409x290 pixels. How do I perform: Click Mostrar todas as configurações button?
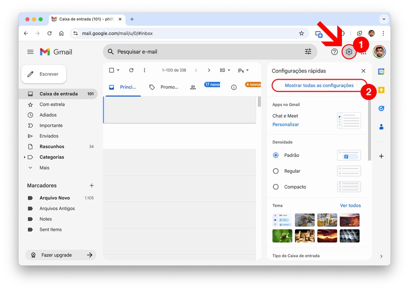coord(319,85)
